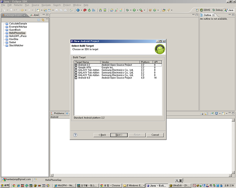The height and width of the screenshot is (188, 236).
Task: Click the Open Android XML file icon
Action: 121,10
